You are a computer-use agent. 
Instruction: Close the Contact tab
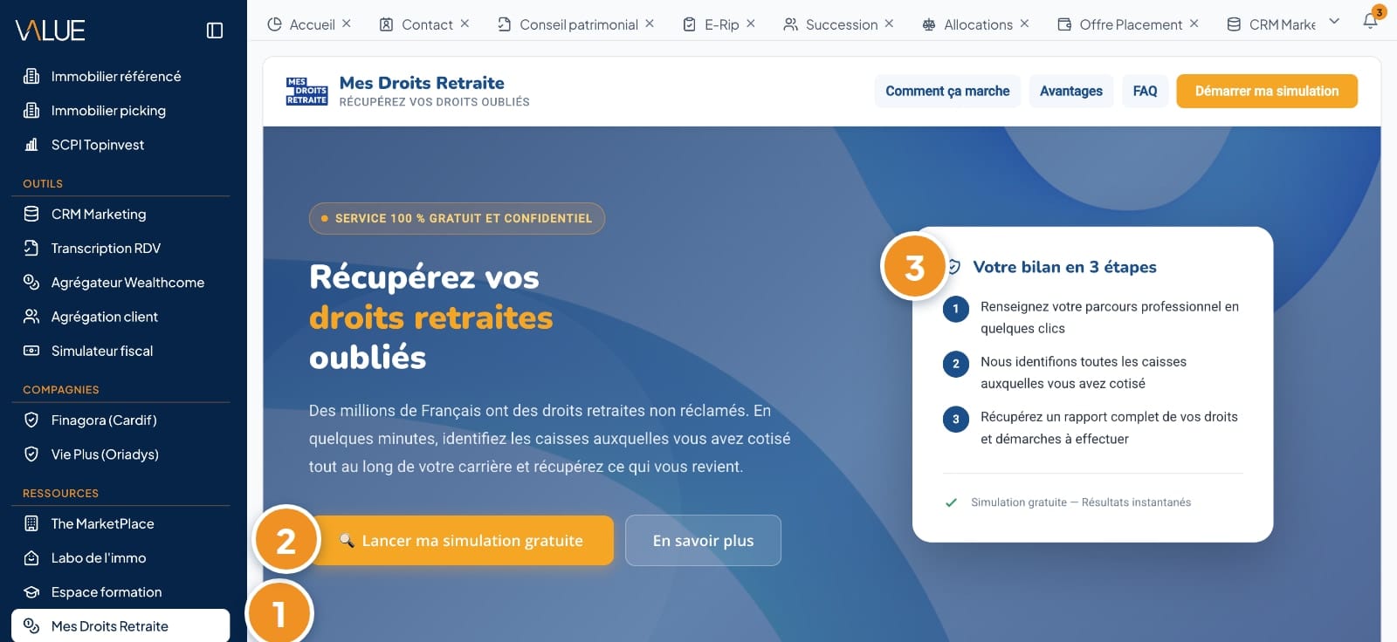465,24
